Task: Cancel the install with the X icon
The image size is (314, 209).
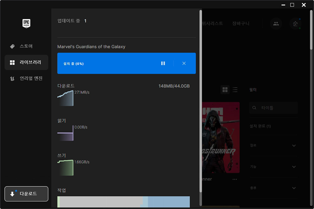Action: click(x=184, y=63)
